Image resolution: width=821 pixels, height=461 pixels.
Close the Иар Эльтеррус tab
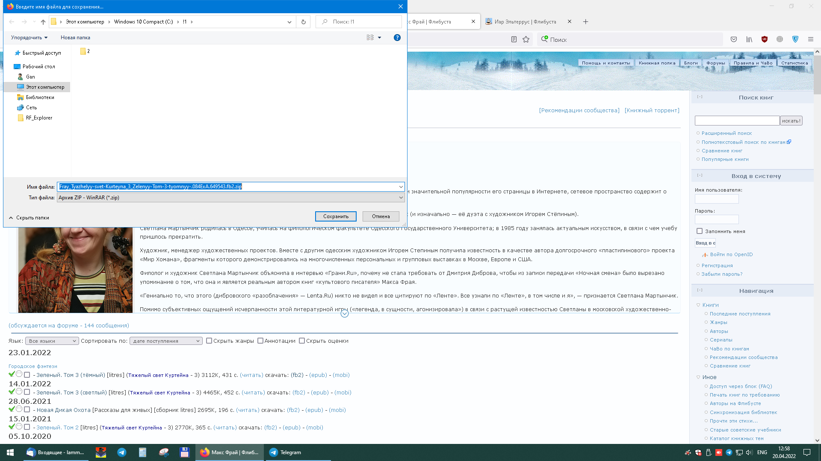pyautogui.click(x=570, y=21)
